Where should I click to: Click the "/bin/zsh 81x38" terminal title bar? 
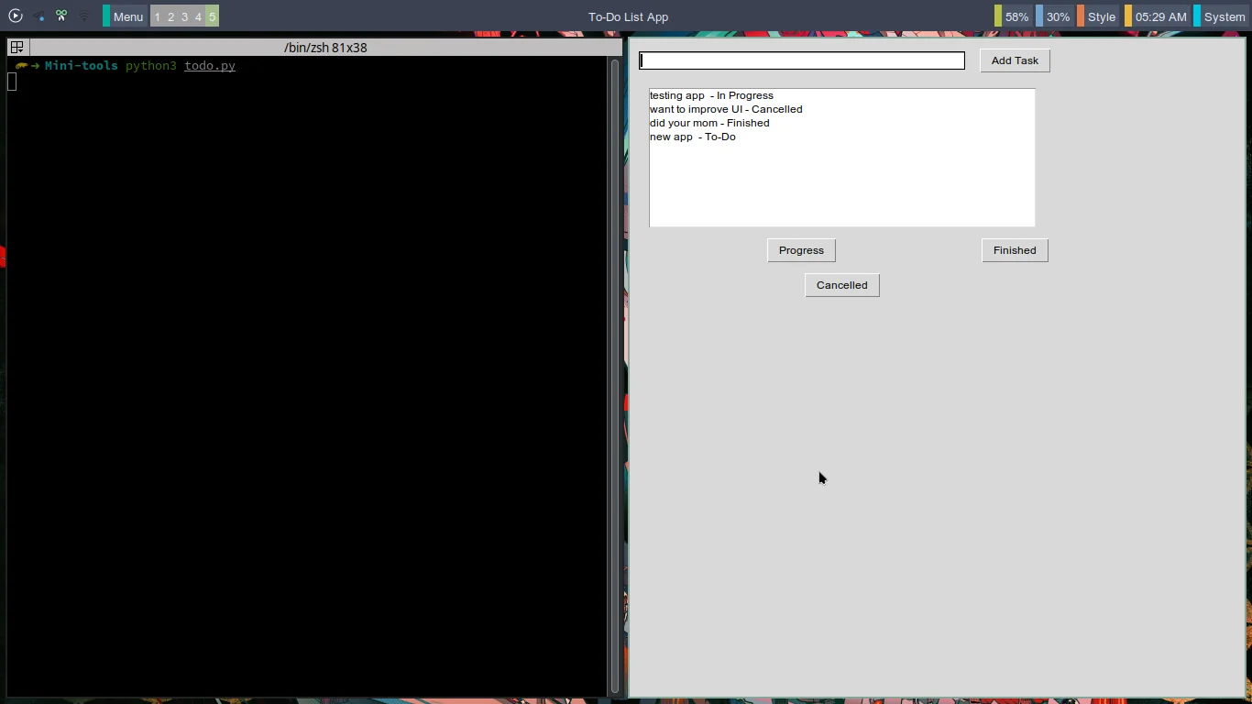325,48
